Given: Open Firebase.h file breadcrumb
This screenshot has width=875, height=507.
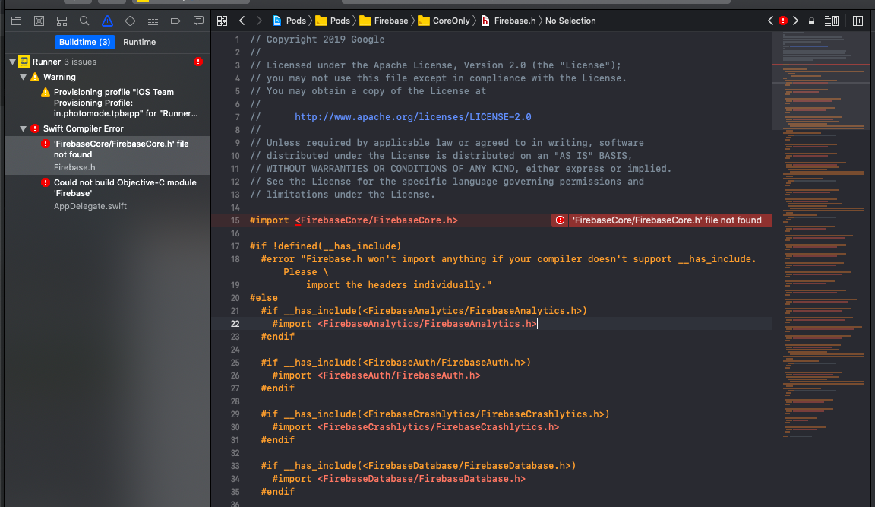Looking at the screenshot, I should coord(508,21).
